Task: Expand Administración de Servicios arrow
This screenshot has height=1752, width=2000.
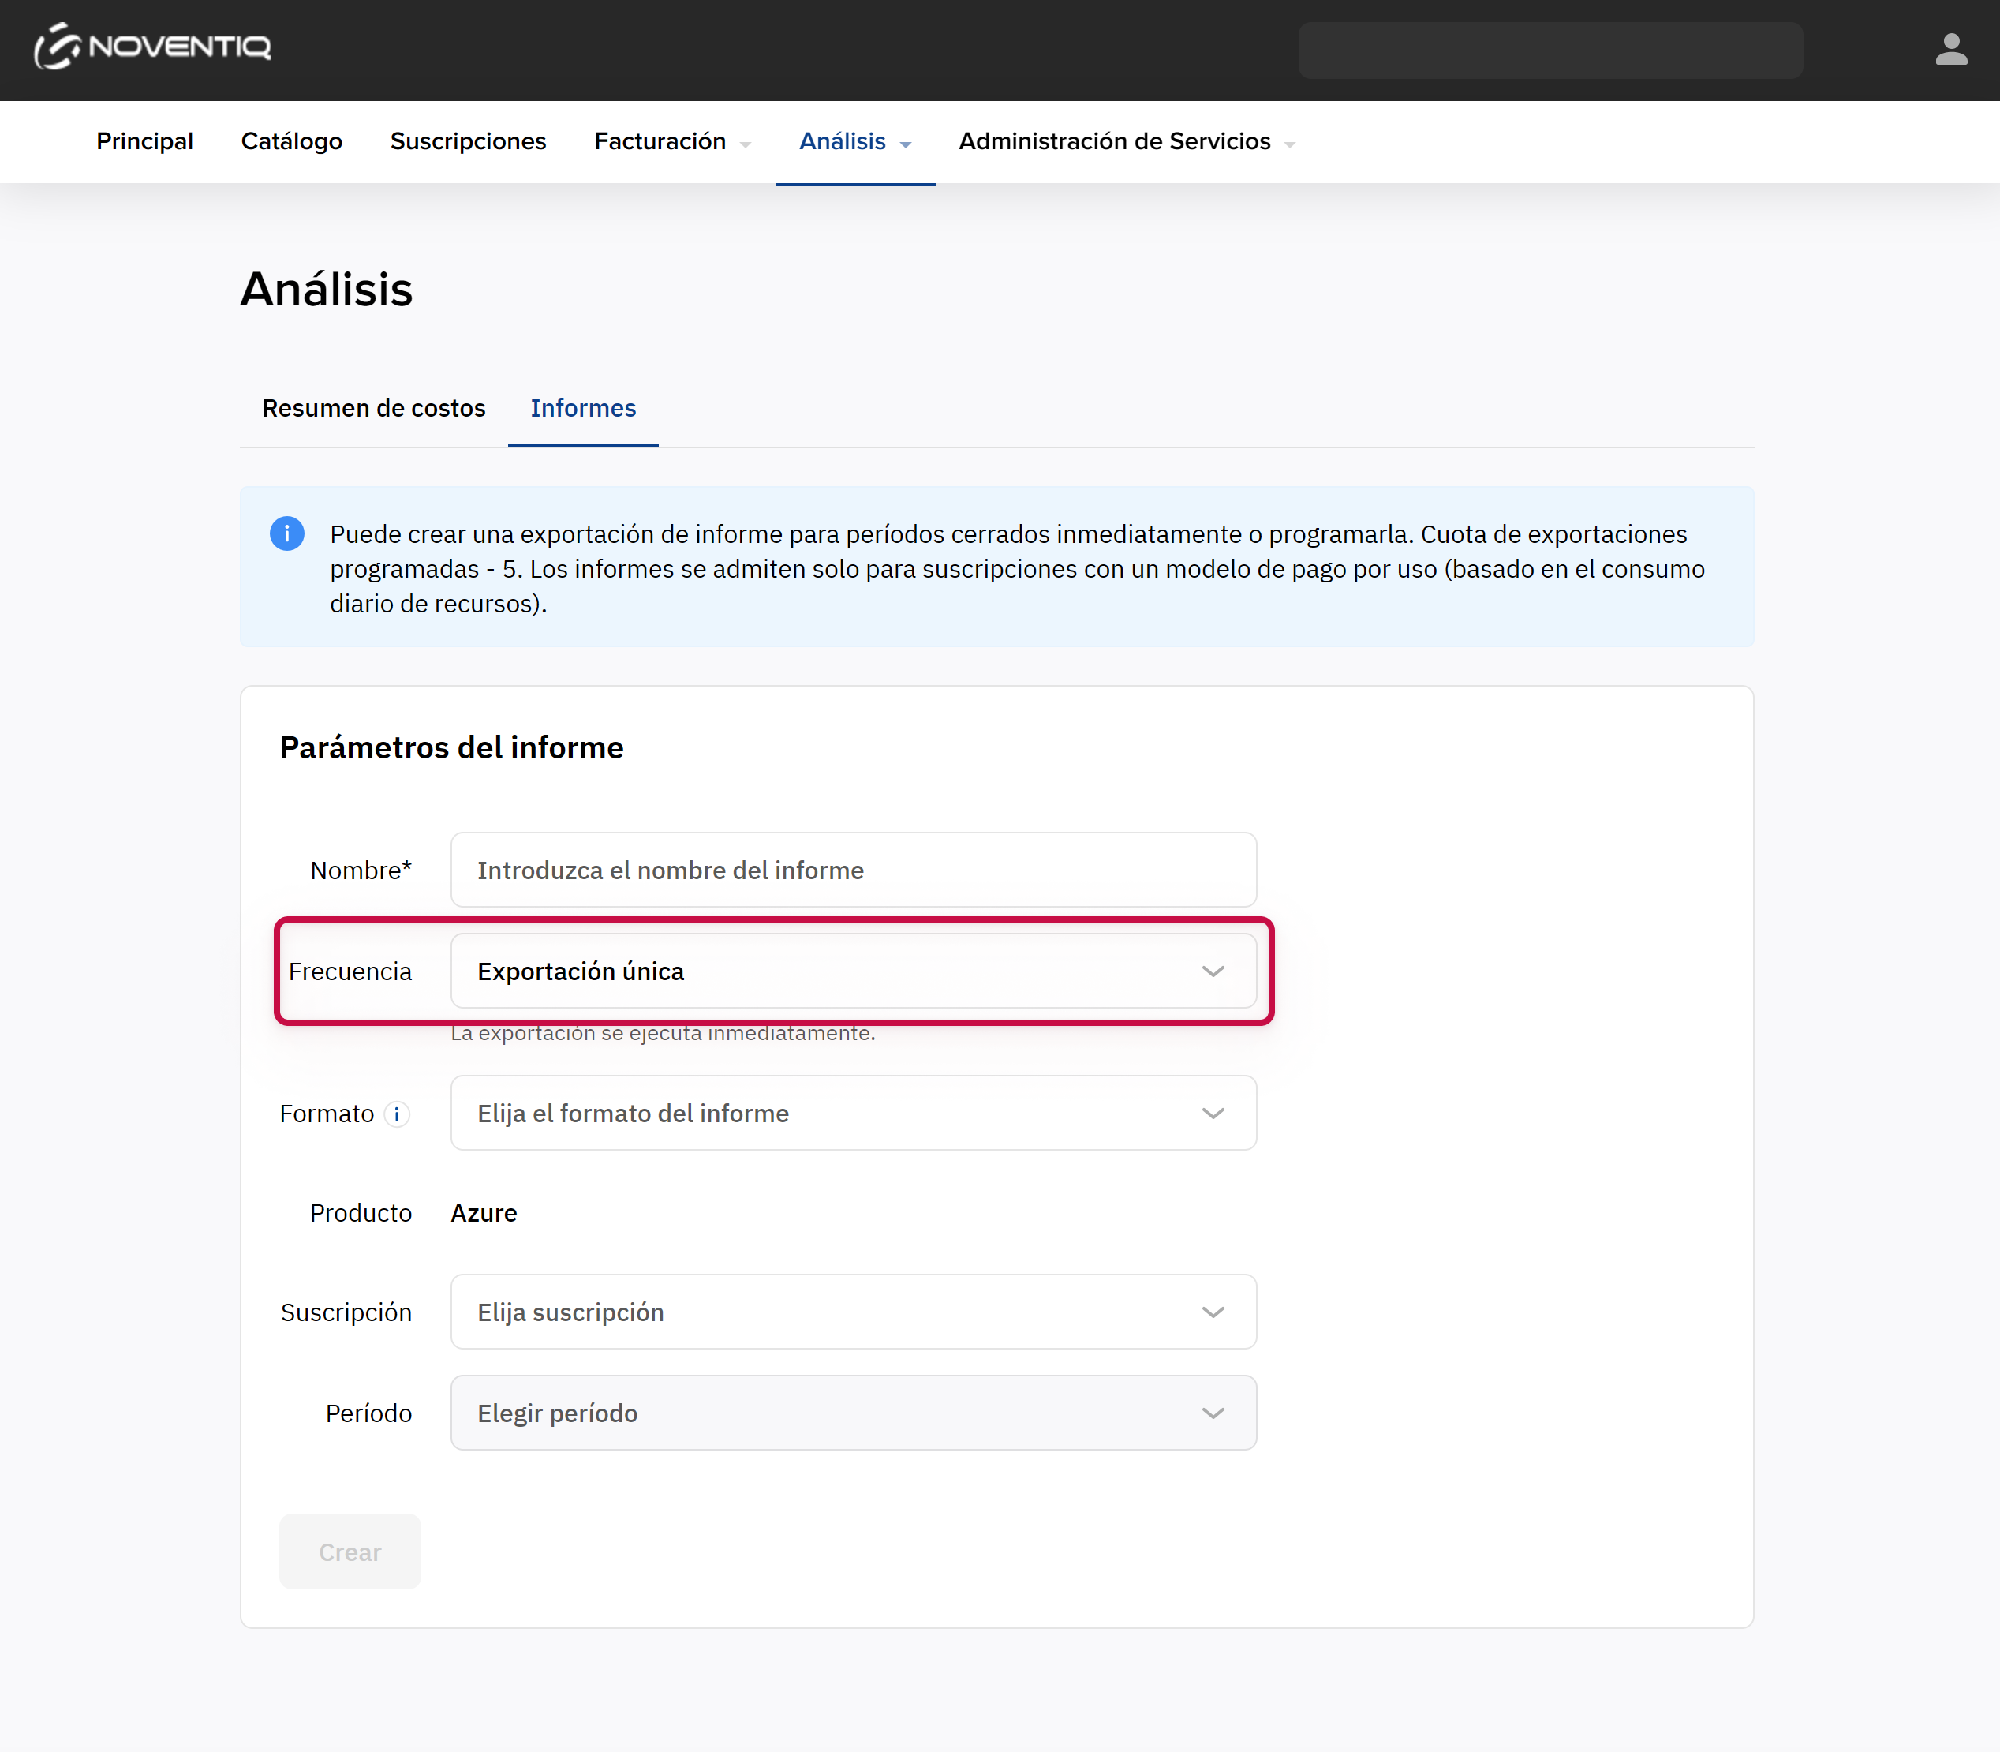Action: (x=1290, y=144)
